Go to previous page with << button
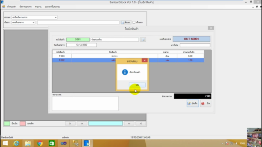The image size is (262, 147). click(x=82, y=123)
